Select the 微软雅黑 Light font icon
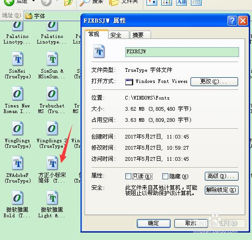Viewport: 252px width, 240px height. click(52, 198)
